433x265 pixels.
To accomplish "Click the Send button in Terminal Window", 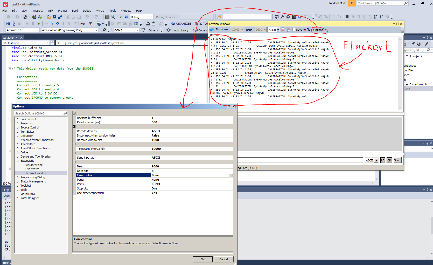I will 397,160.
